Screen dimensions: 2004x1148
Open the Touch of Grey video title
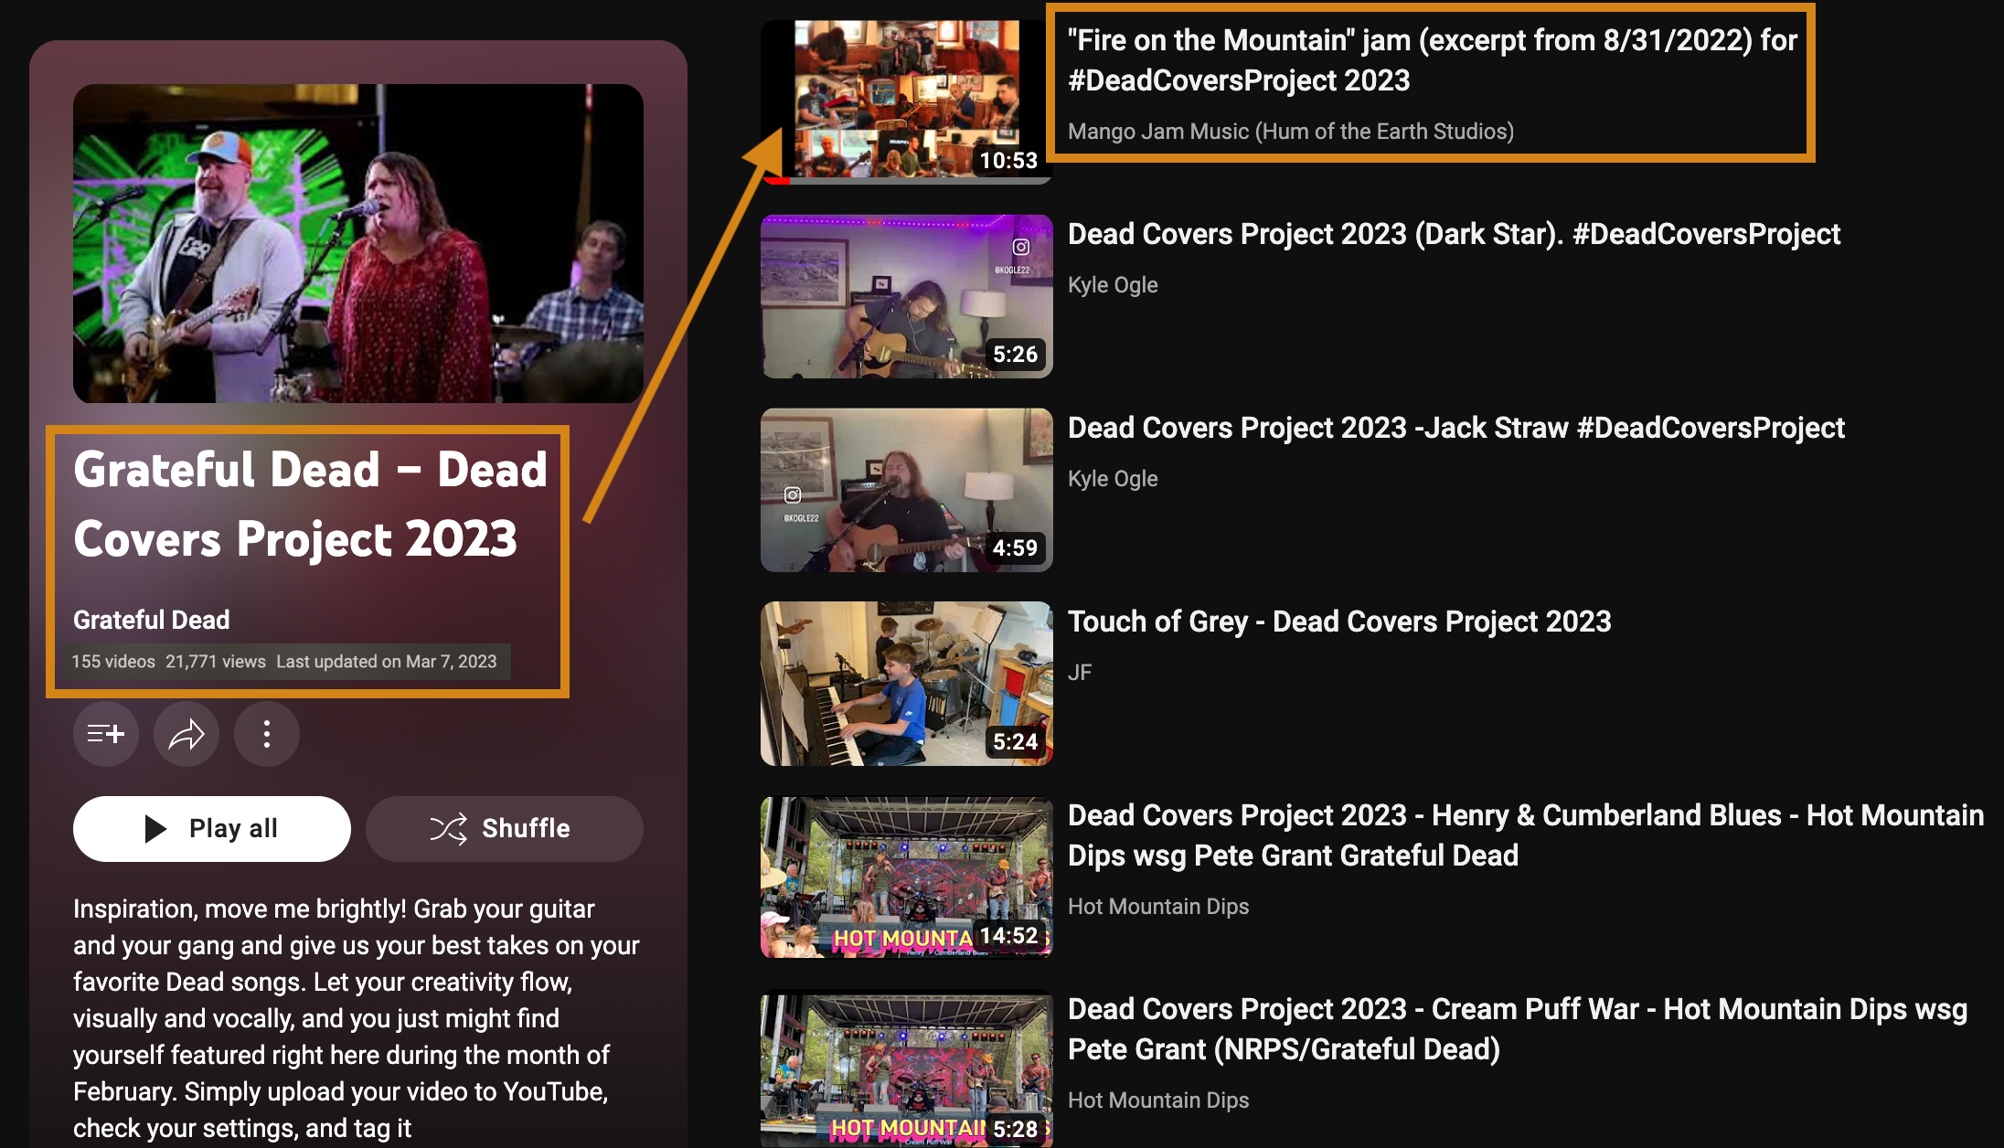tap(1339, 622)
